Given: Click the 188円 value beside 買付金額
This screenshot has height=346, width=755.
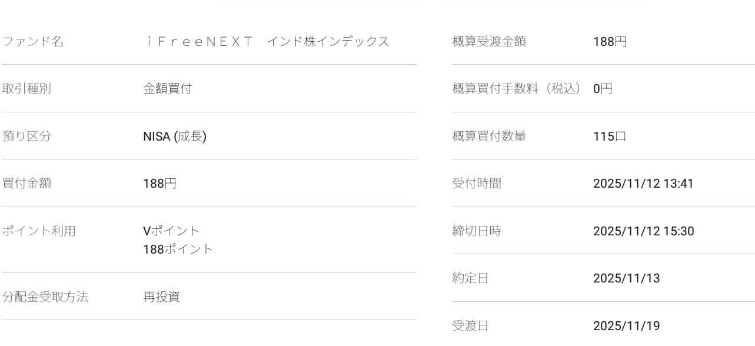Looking at the screenshot, I should click(159, 184).
